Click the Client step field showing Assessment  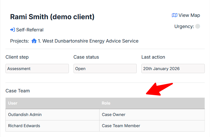37,69
